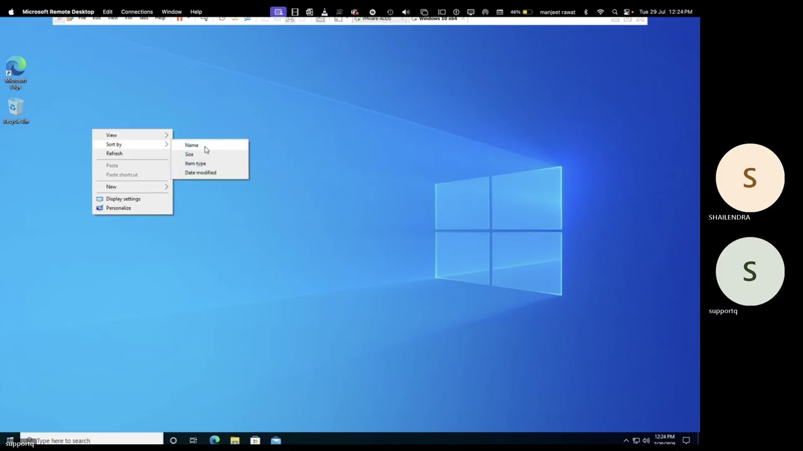
Task: Open Windows notification center icon
Action: pyautogui.click(x=686, y=440)
